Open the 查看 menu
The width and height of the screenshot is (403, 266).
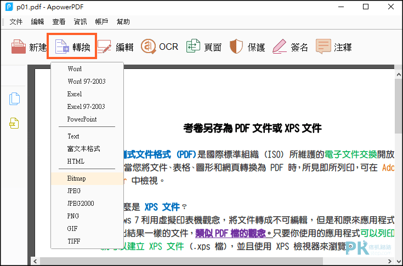click(x=59, y=22)
